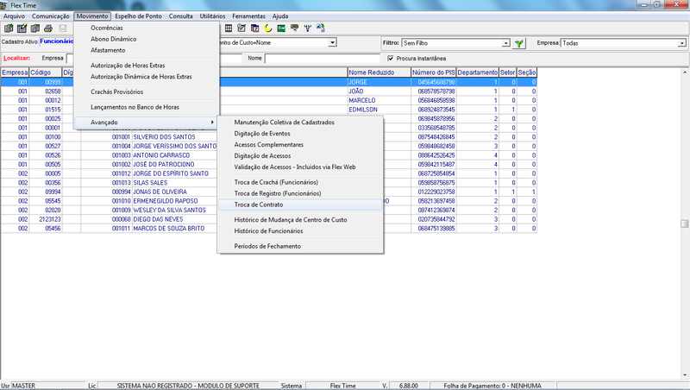Open the Consulta menu
Viewport: 690px width, 390px height.
click(x=181, y=16)
